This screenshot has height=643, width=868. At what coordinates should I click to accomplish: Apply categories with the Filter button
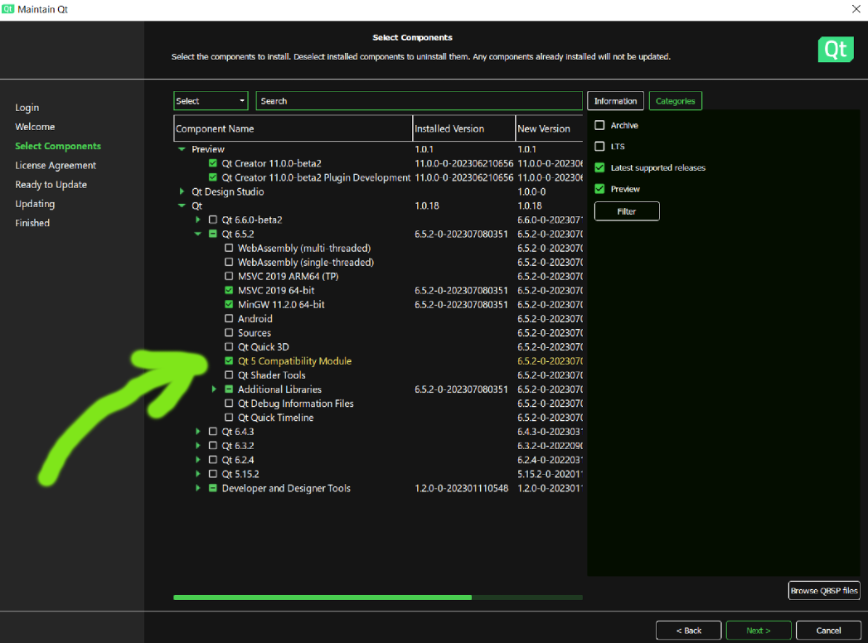click(x=627, y=211)
